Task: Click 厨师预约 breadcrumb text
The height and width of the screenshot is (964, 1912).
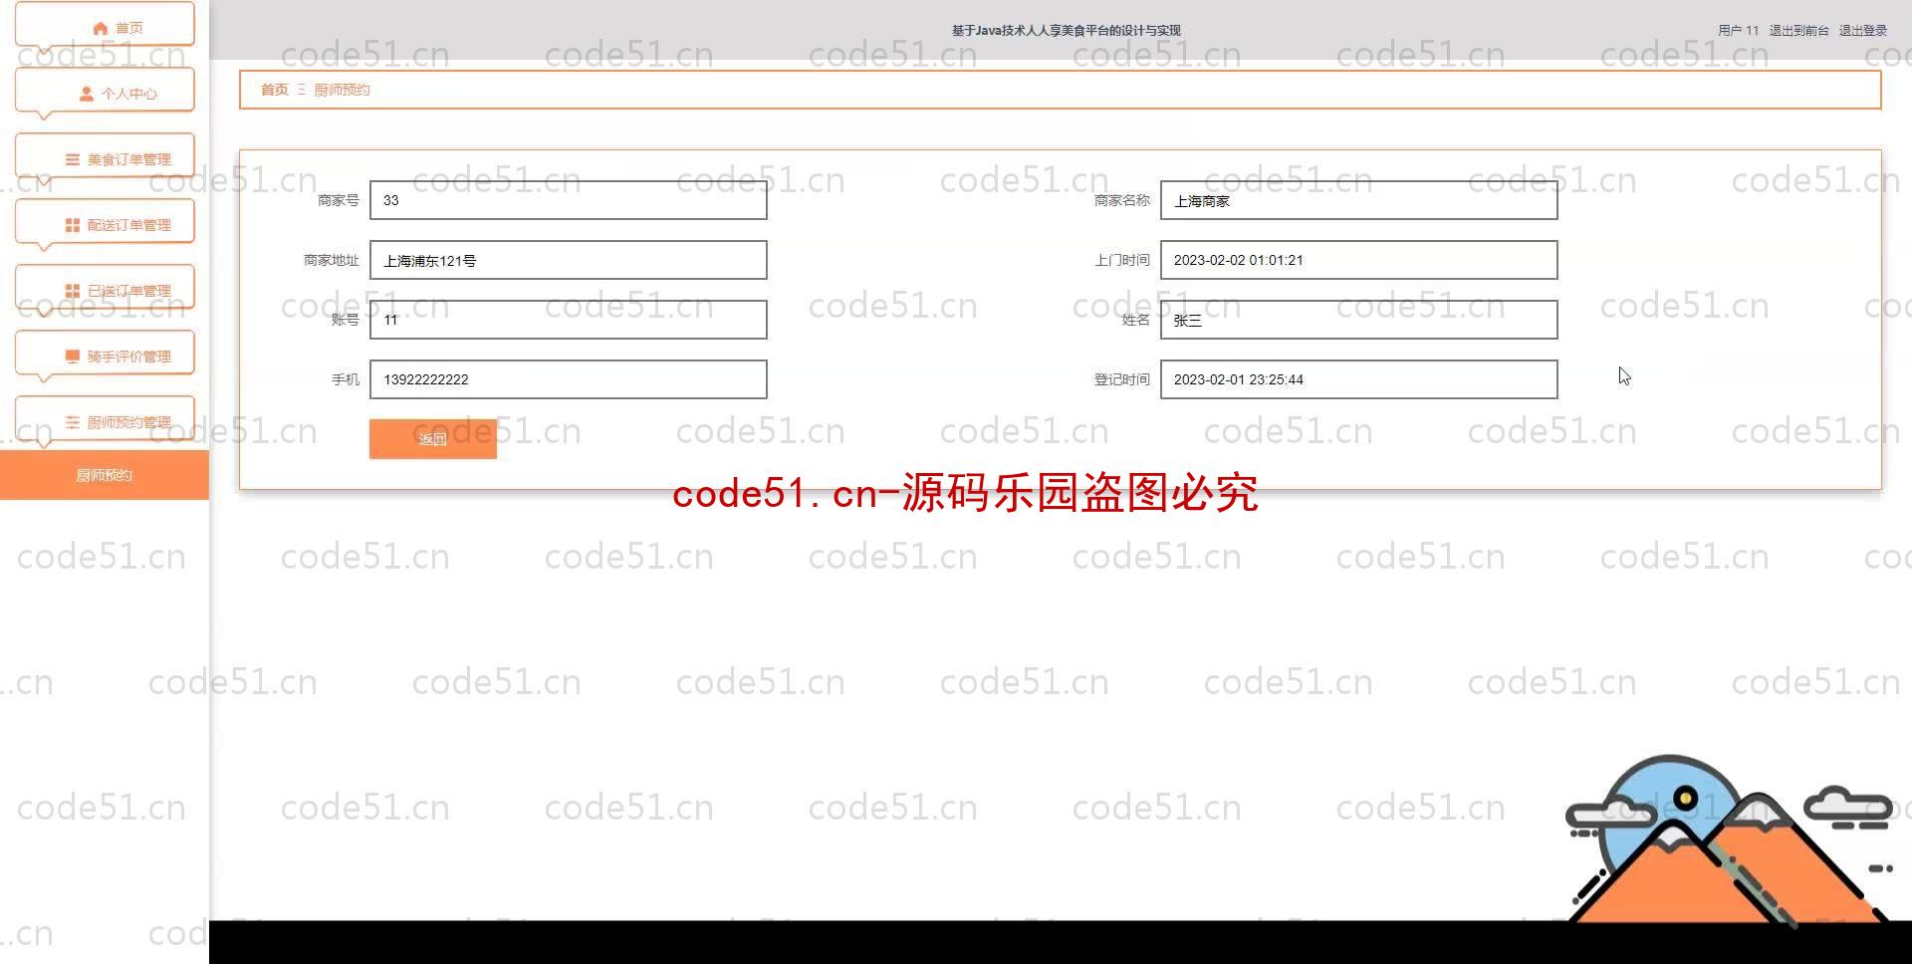Action: [x=342, y=90]
